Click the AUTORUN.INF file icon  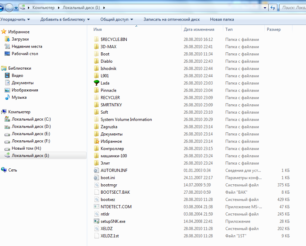pos(97,170)
